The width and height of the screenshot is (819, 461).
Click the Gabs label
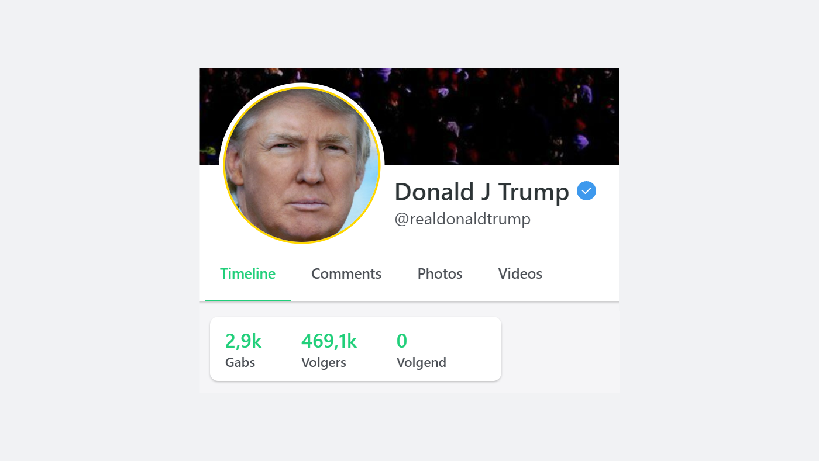tap(240, 362)
